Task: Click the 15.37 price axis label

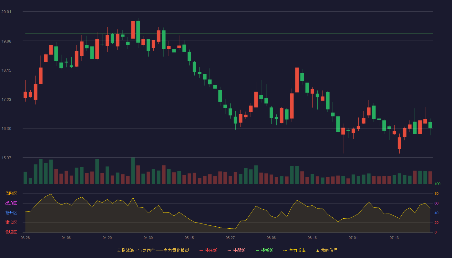Action: [6, 158]
